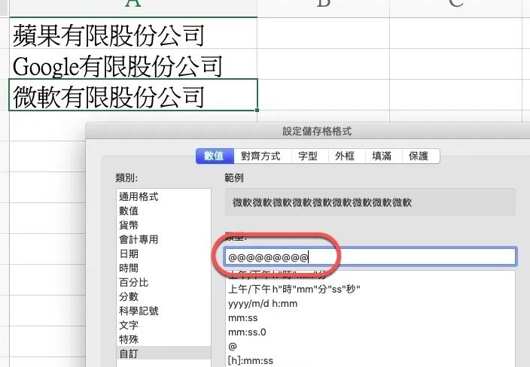Switch to the 數值 tab
The height and width of the screenshot is (367, 530).
click(215, 156)
